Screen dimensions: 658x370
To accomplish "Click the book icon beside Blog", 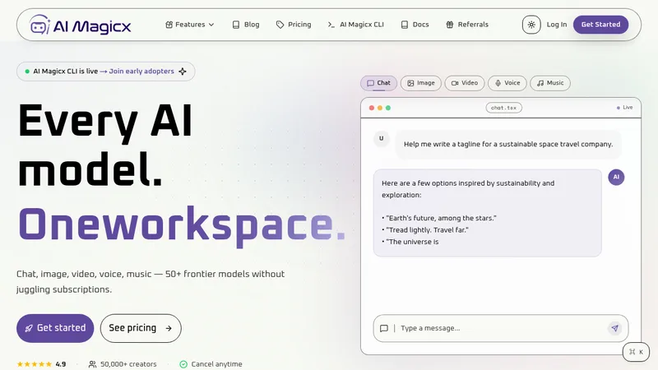I will point(236,25).
